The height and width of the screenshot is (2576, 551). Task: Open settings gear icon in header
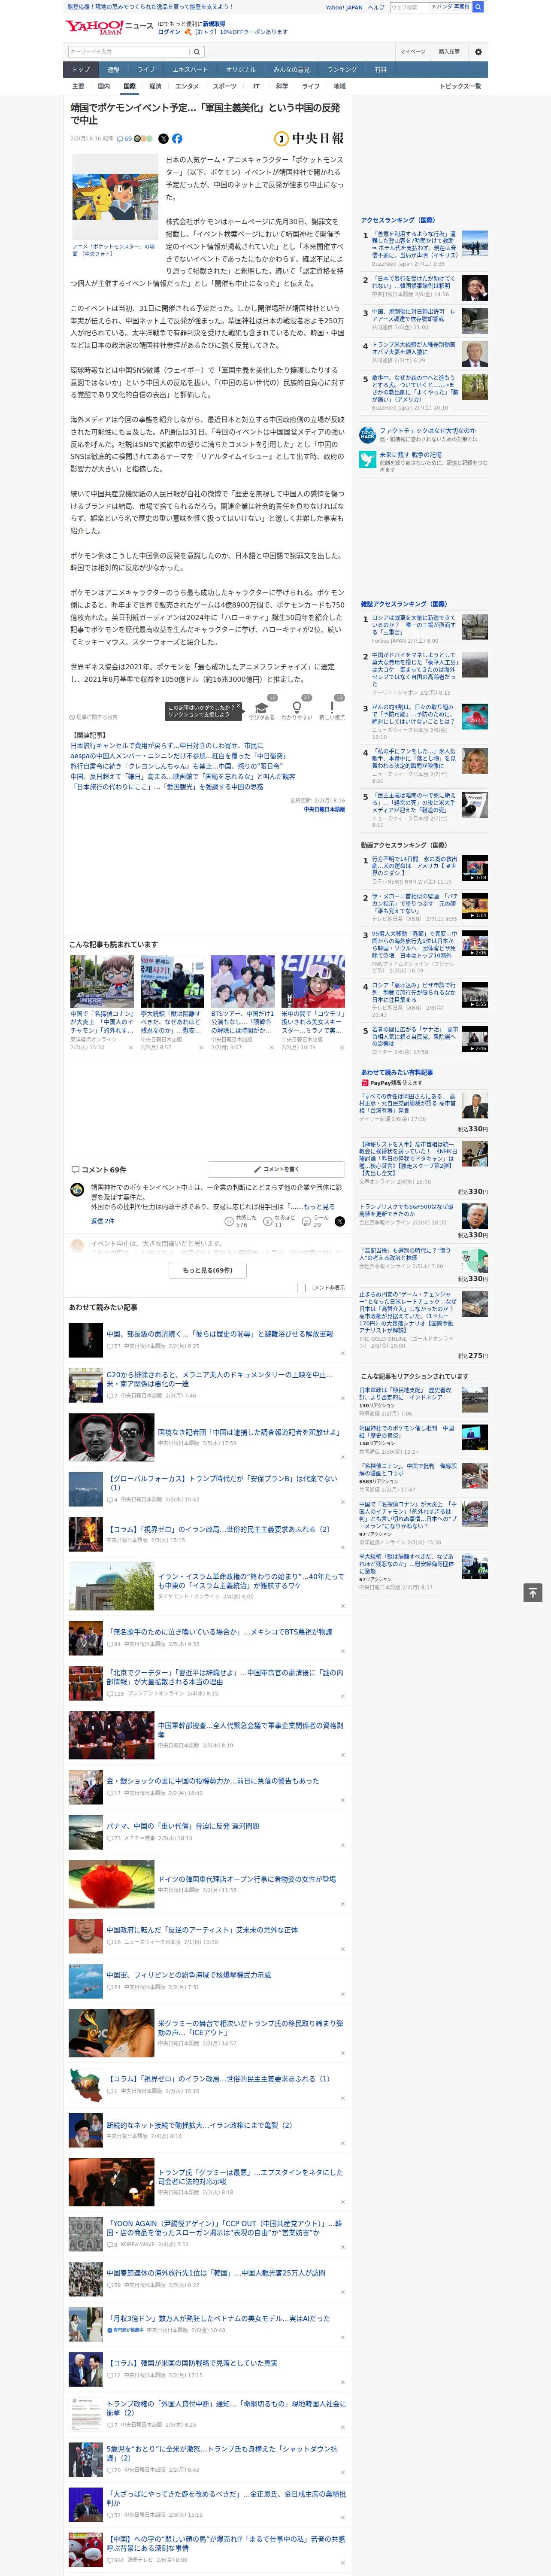478,52
